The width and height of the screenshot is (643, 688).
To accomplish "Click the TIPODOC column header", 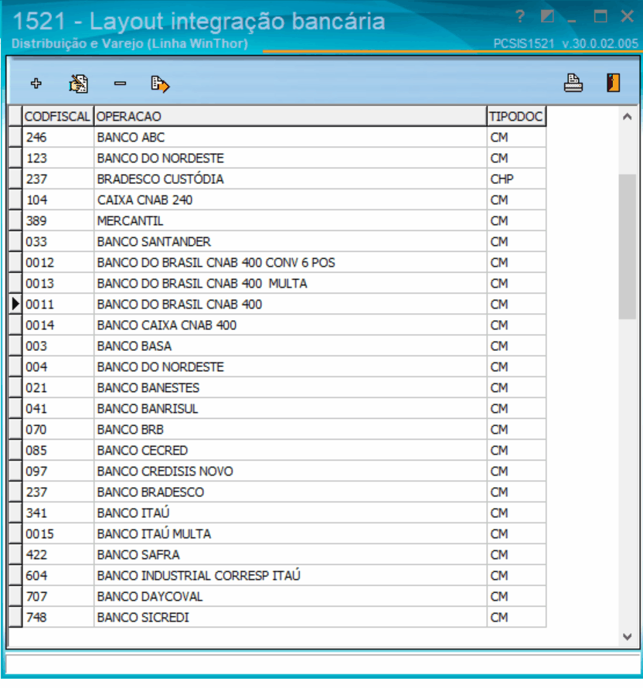I will pyautogui.click(x=516, y=116).
